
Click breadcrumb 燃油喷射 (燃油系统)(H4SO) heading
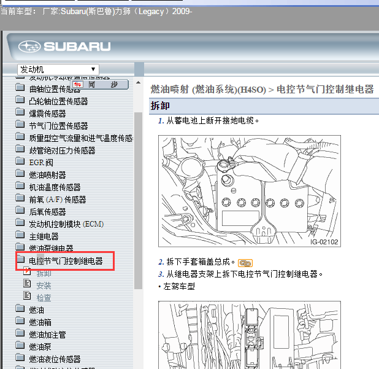click(x=209, y=90)
